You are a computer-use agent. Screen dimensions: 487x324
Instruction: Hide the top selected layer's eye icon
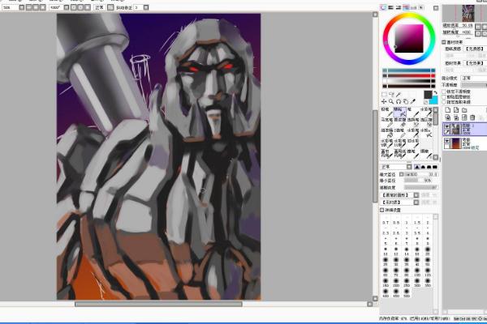click(447, 126)
